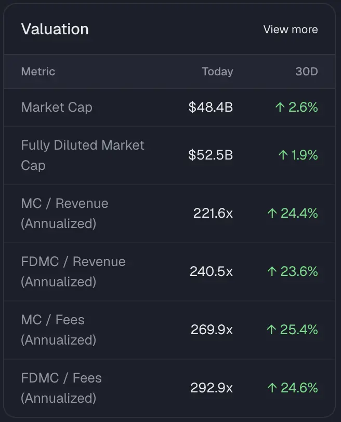Click the FDMC / Revenue (Annualized) label
The height and width of the screenshot is (422, 341).
click(73, 272)
